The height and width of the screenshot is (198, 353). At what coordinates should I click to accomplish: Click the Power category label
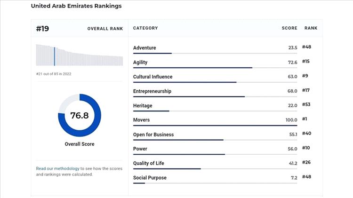(140, 149)
